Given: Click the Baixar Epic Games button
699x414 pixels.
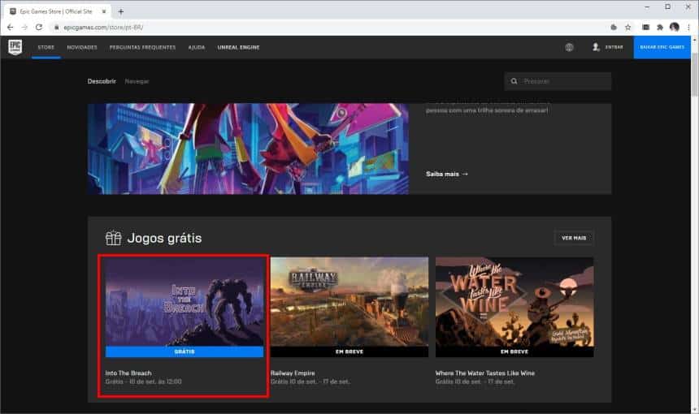Looking at the screenshot, I should (662, 47).
